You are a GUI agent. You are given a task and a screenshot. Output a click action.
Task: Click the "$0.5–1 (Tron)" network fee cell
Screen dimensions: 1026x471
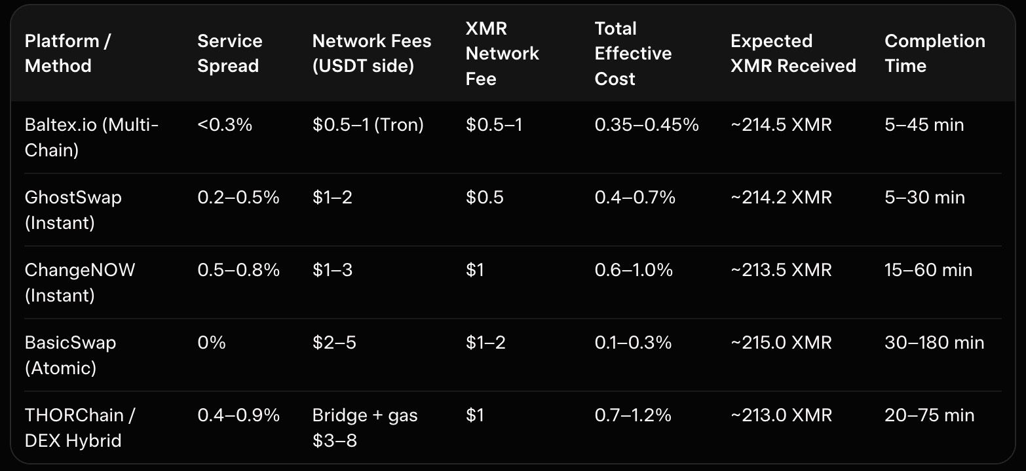click(368, 125)
